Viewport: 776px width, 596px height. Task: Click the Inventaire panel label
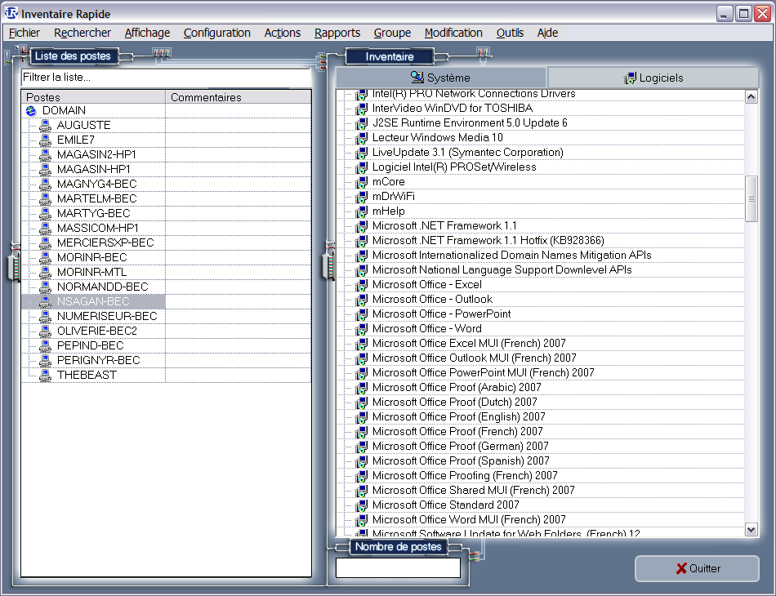390,56
